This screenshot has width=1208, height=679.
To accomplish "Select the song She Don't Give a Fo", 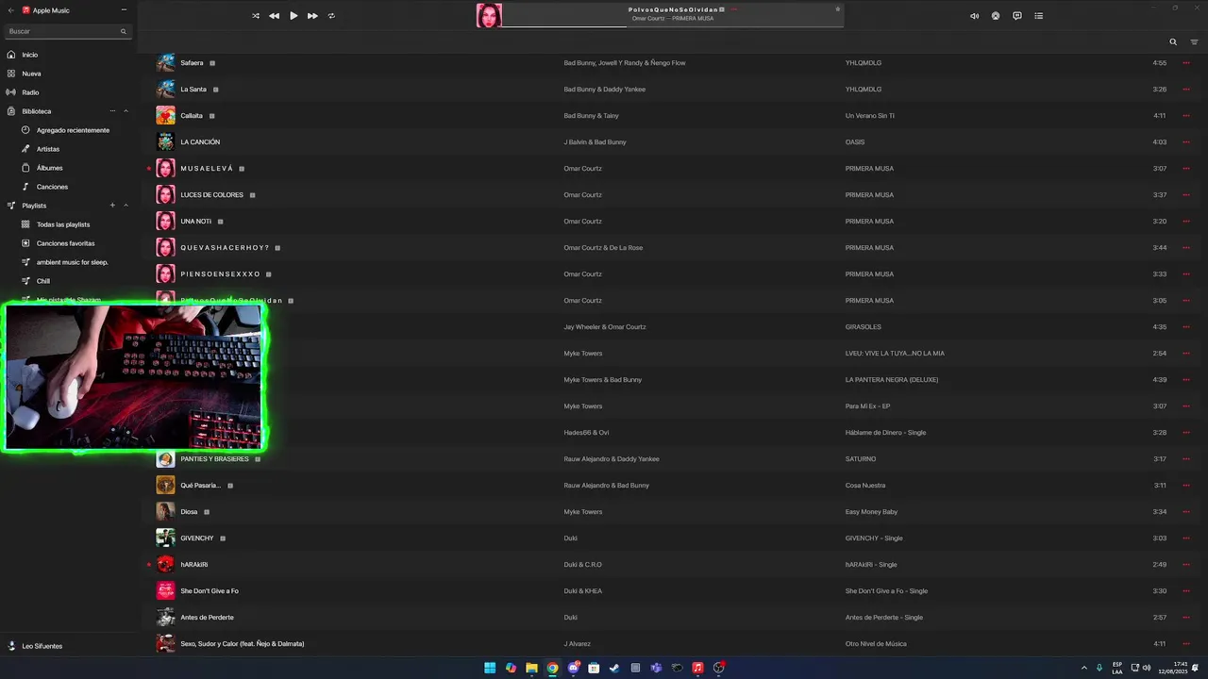I will (x=210, y=591).
